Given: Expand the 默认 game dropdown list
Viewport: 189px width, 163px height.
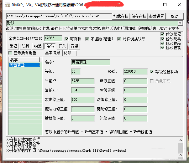Looking at the screenshot, I should point(180,23).
